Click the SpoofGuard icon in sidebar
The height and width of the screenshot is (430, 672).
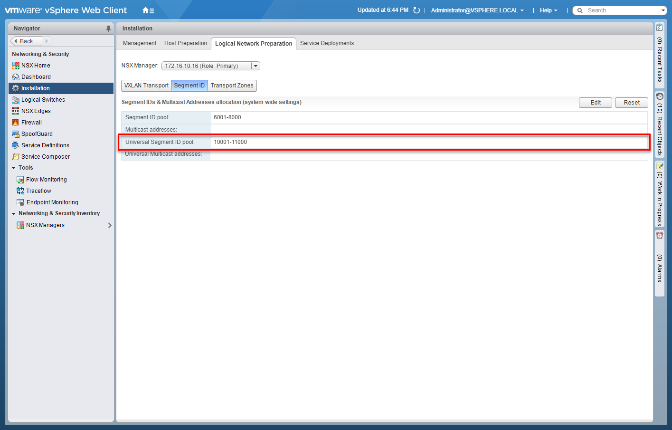[x=16, y=134]
